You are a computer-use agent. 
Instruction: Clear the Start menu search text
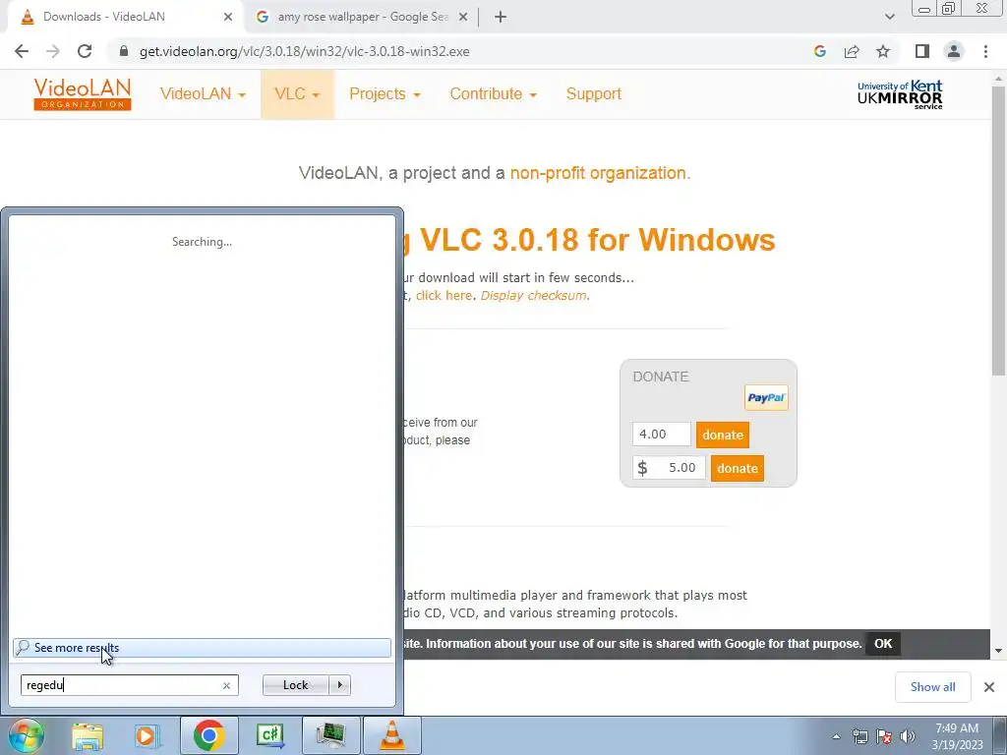227,685
